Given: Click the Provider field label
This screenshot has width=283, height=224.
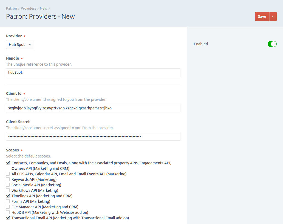Looking at the screenshot, I should (14, 36).
